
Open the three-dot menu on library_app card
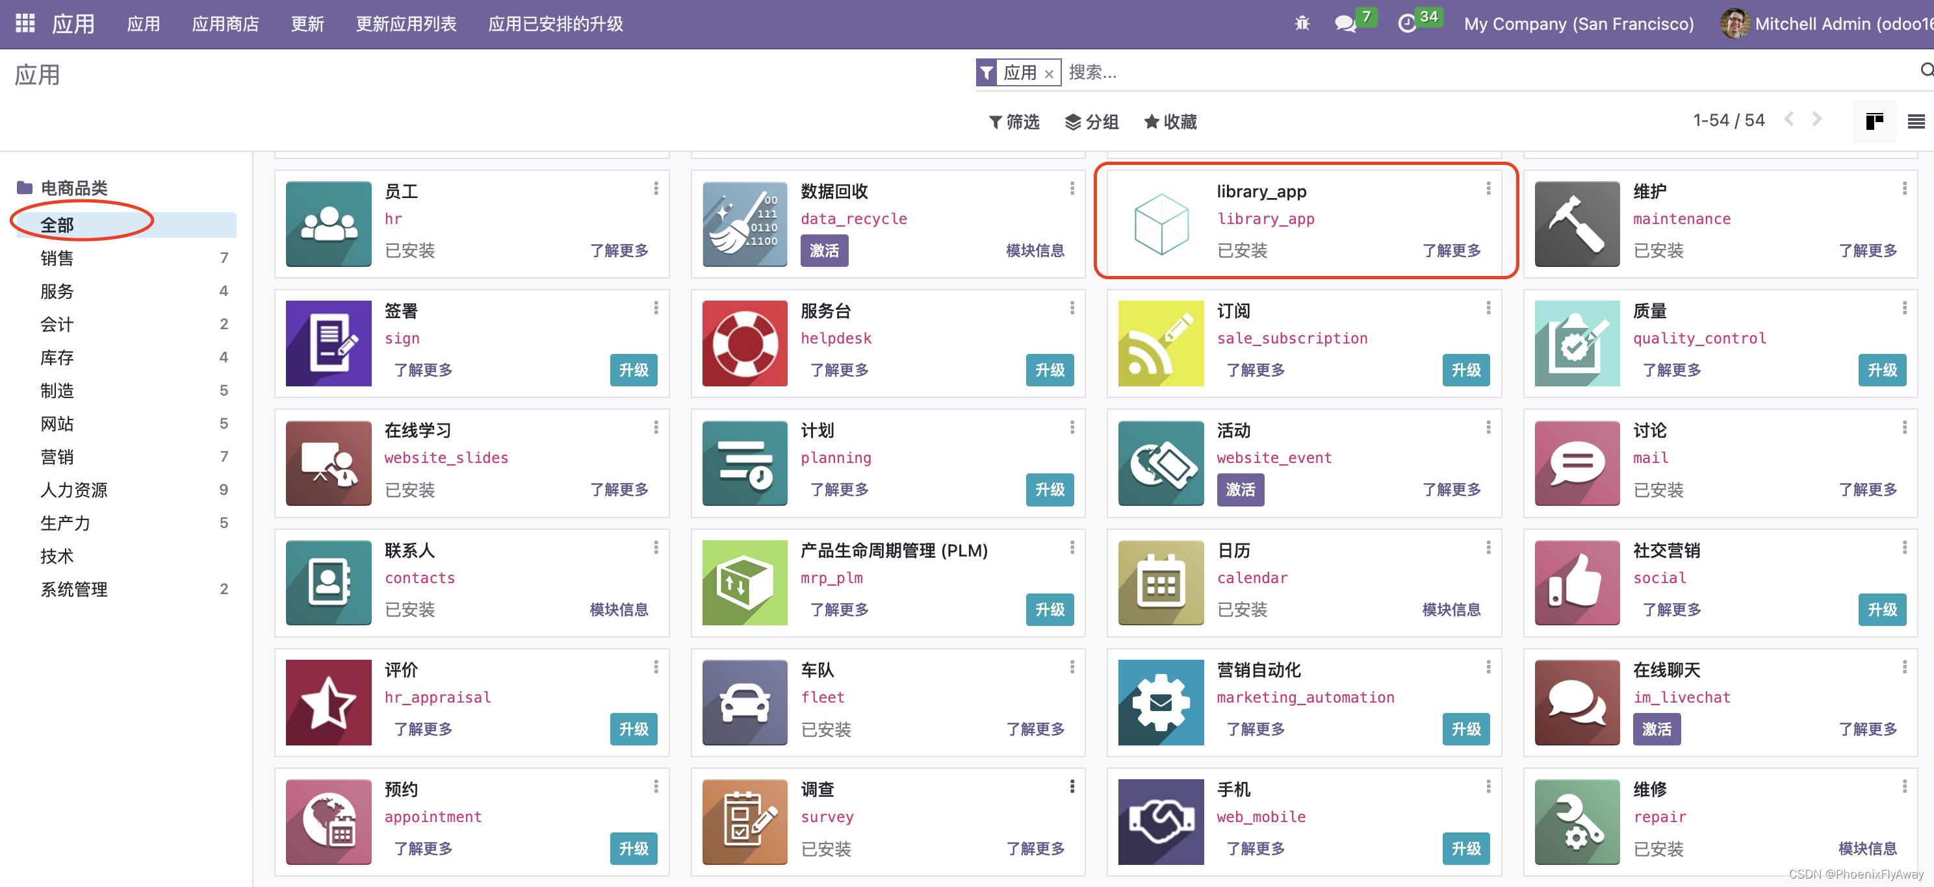tap(1488, 188)
